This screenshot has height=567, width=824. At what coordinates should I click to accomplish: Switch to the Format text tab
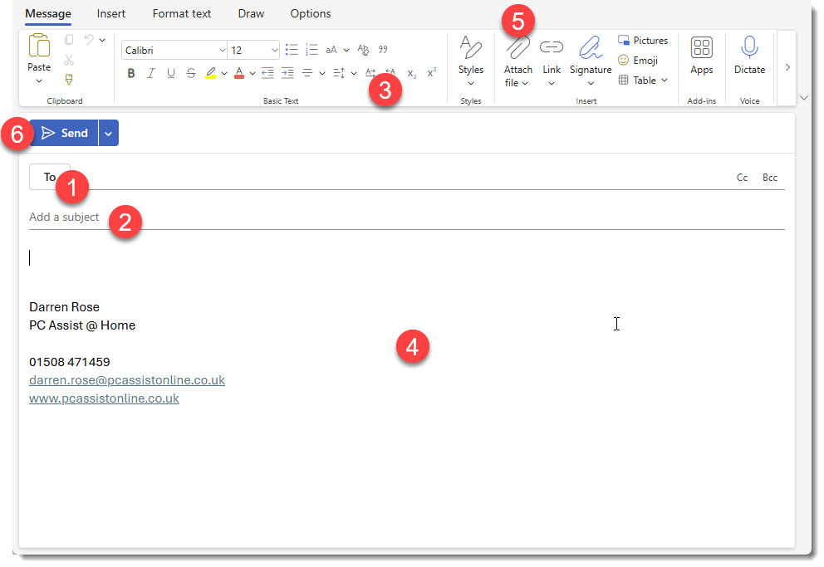181,13
